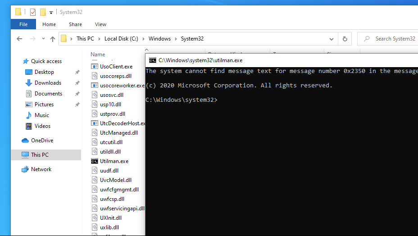Click the Search System32 box
The width and height of the screenshot is (418, 236).
click(388, 39)
